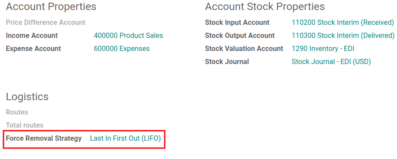Click the Price Difference Account label
Viewport: 397px width, 159px height.
[46, 23]
